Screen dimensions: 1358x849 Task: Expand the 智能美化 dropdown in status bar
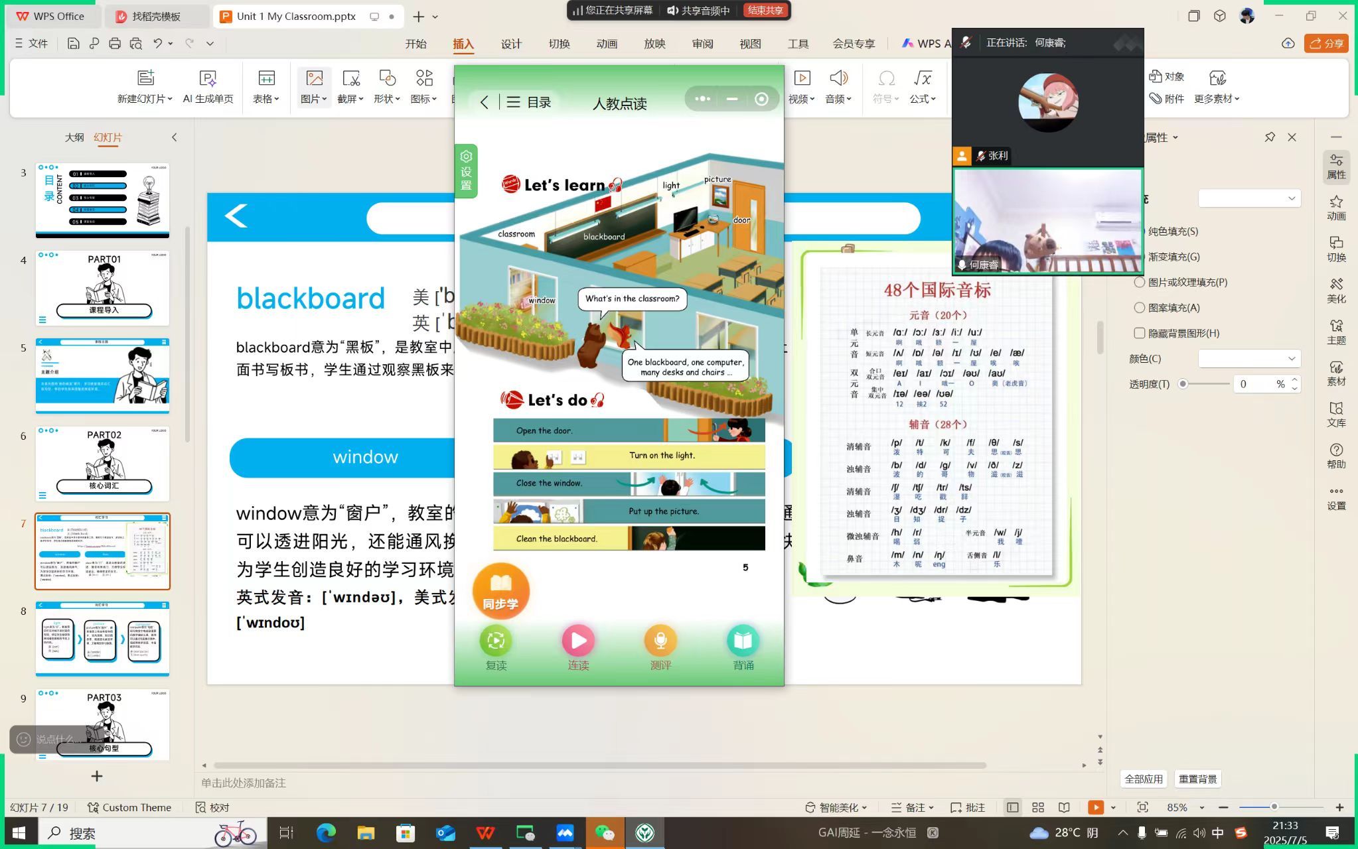point(864,808)
